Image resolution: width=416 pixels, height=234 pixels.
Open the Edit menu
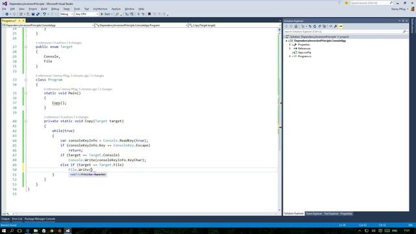pyautogui.click(x=12, y=9)
